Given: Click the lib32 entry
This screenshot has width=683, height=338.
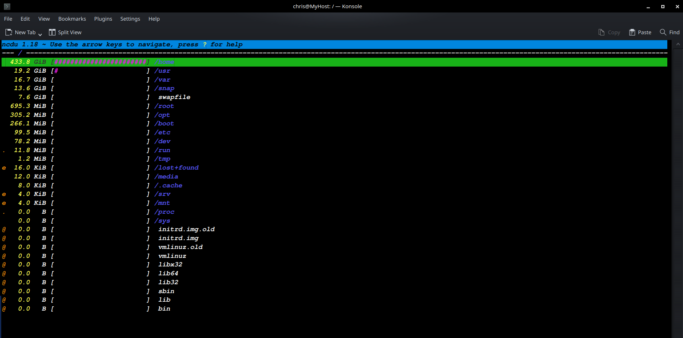Looking at the screenshot, I should coord(168,282).
